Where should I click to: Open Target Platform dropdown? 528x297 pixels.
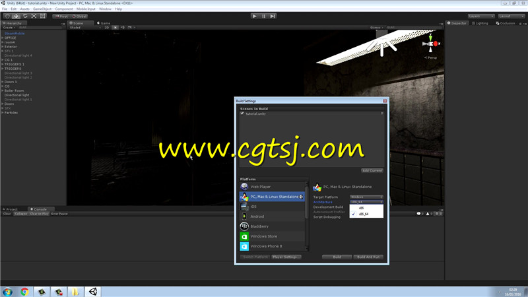pyautogui.click(x=366, y=197)
